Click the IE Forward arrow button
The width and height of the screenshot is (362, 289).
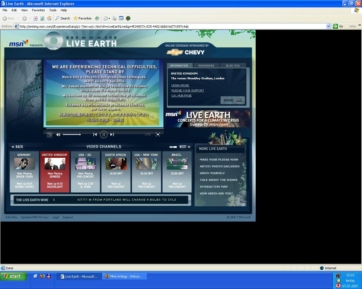point(24,18)
